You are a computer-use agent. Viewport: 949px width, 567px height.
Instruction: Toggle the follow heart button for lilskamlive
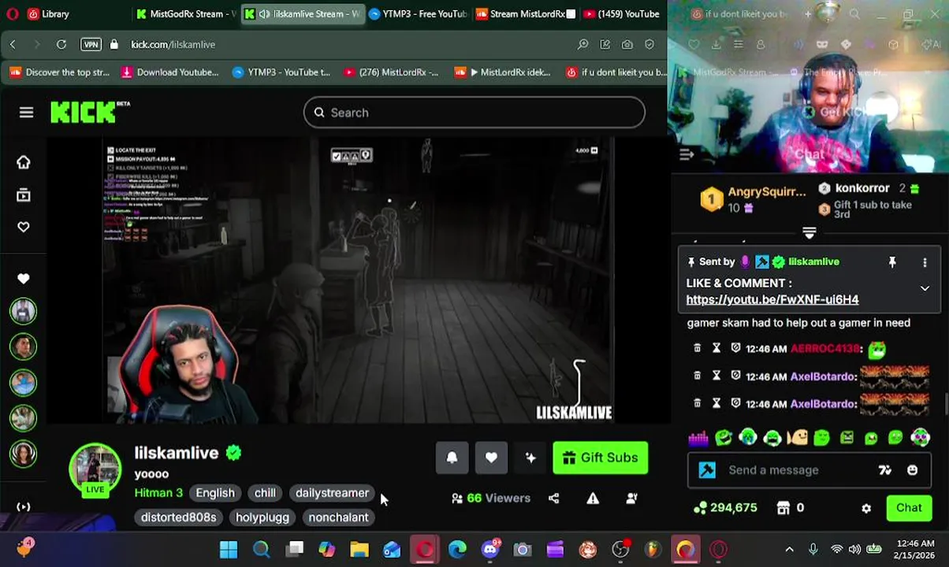click(491, 458)
